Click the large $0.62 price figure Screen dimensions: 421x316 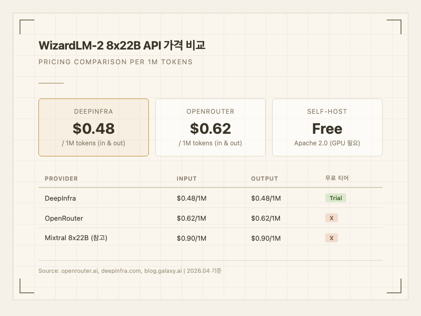tap(210, 129)
